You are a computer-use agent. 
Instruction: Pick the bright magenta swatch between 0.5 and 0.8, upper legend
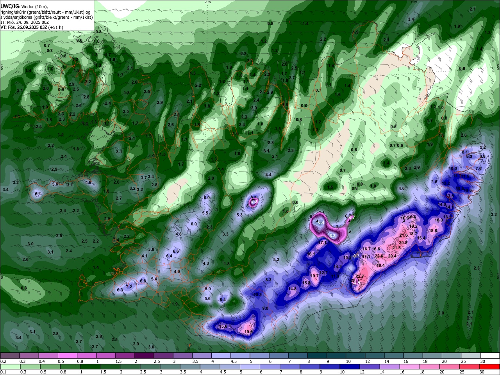(67, 355)
